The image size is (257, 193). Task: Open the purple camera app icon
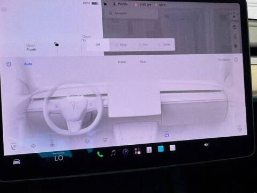[x=126, y=152]
